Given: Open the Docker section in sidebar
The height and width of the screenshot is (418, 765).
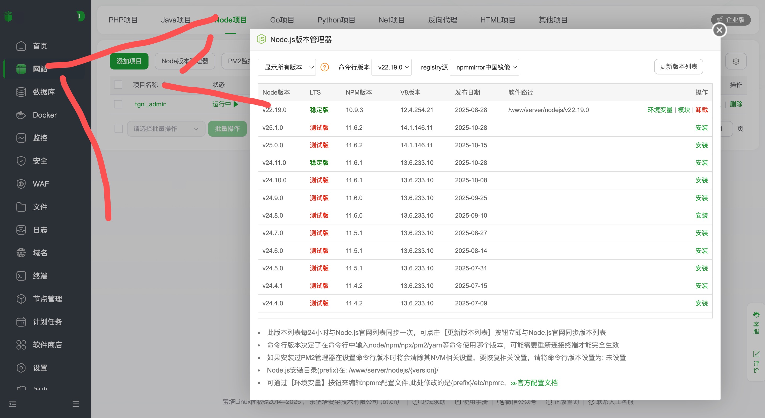Looking at the screenshot, I should (44, 115).
